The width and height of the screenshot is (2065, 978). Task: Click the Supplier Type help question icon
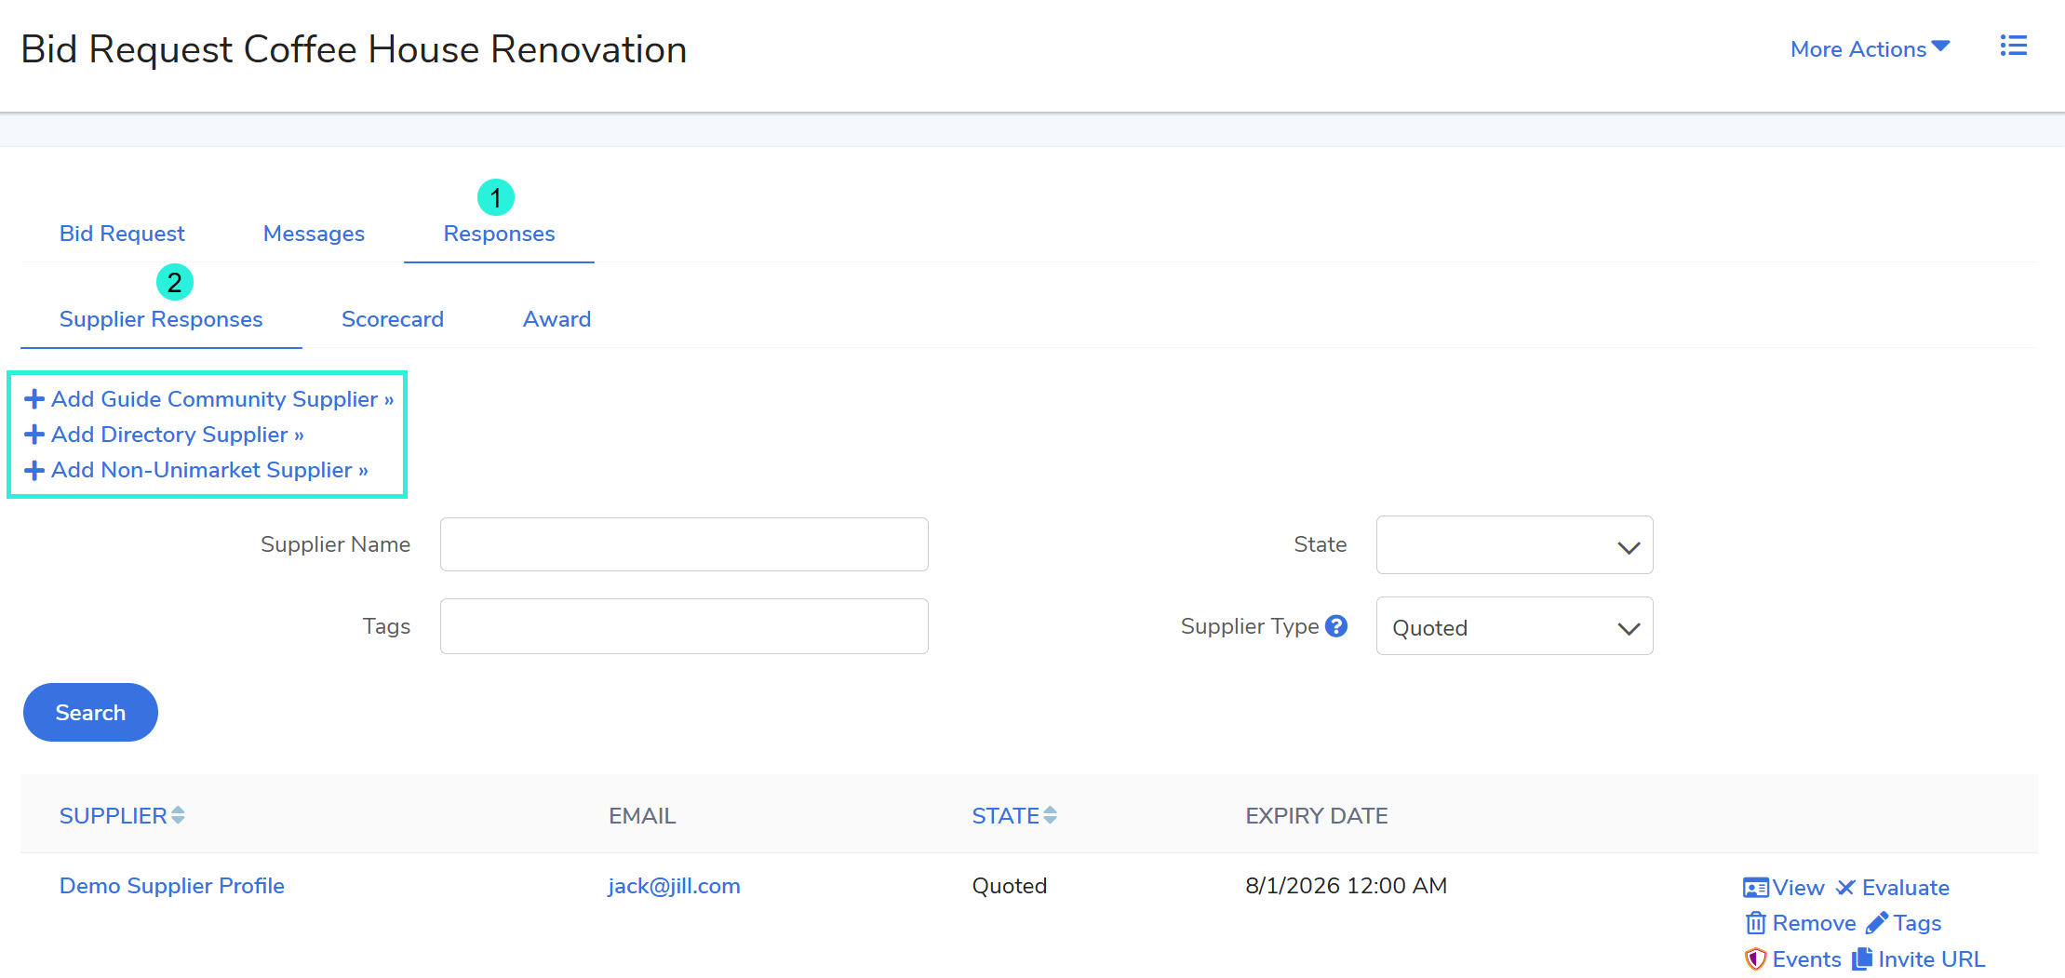click(x=1336, y=626)
